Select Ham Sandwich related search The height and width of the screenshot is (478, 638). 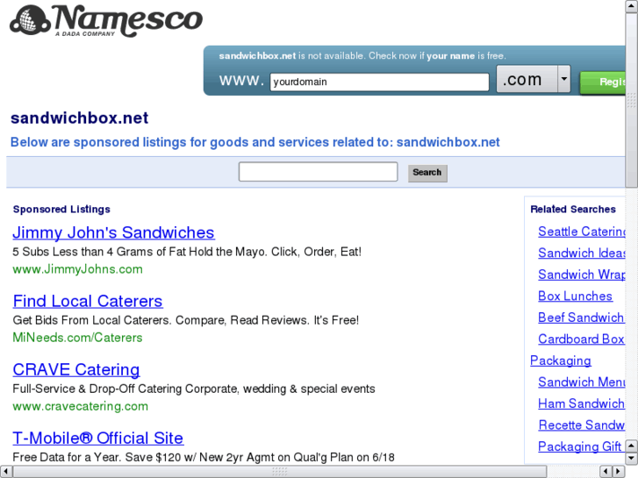(x=581, y=403)
